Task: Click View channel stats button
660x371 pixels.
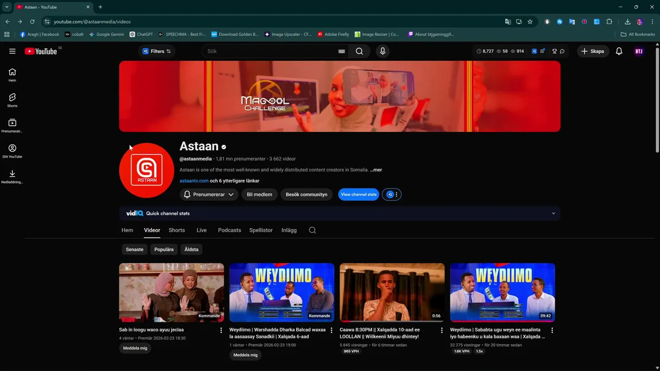Action: pyautogui.click(x=358, y=194)
